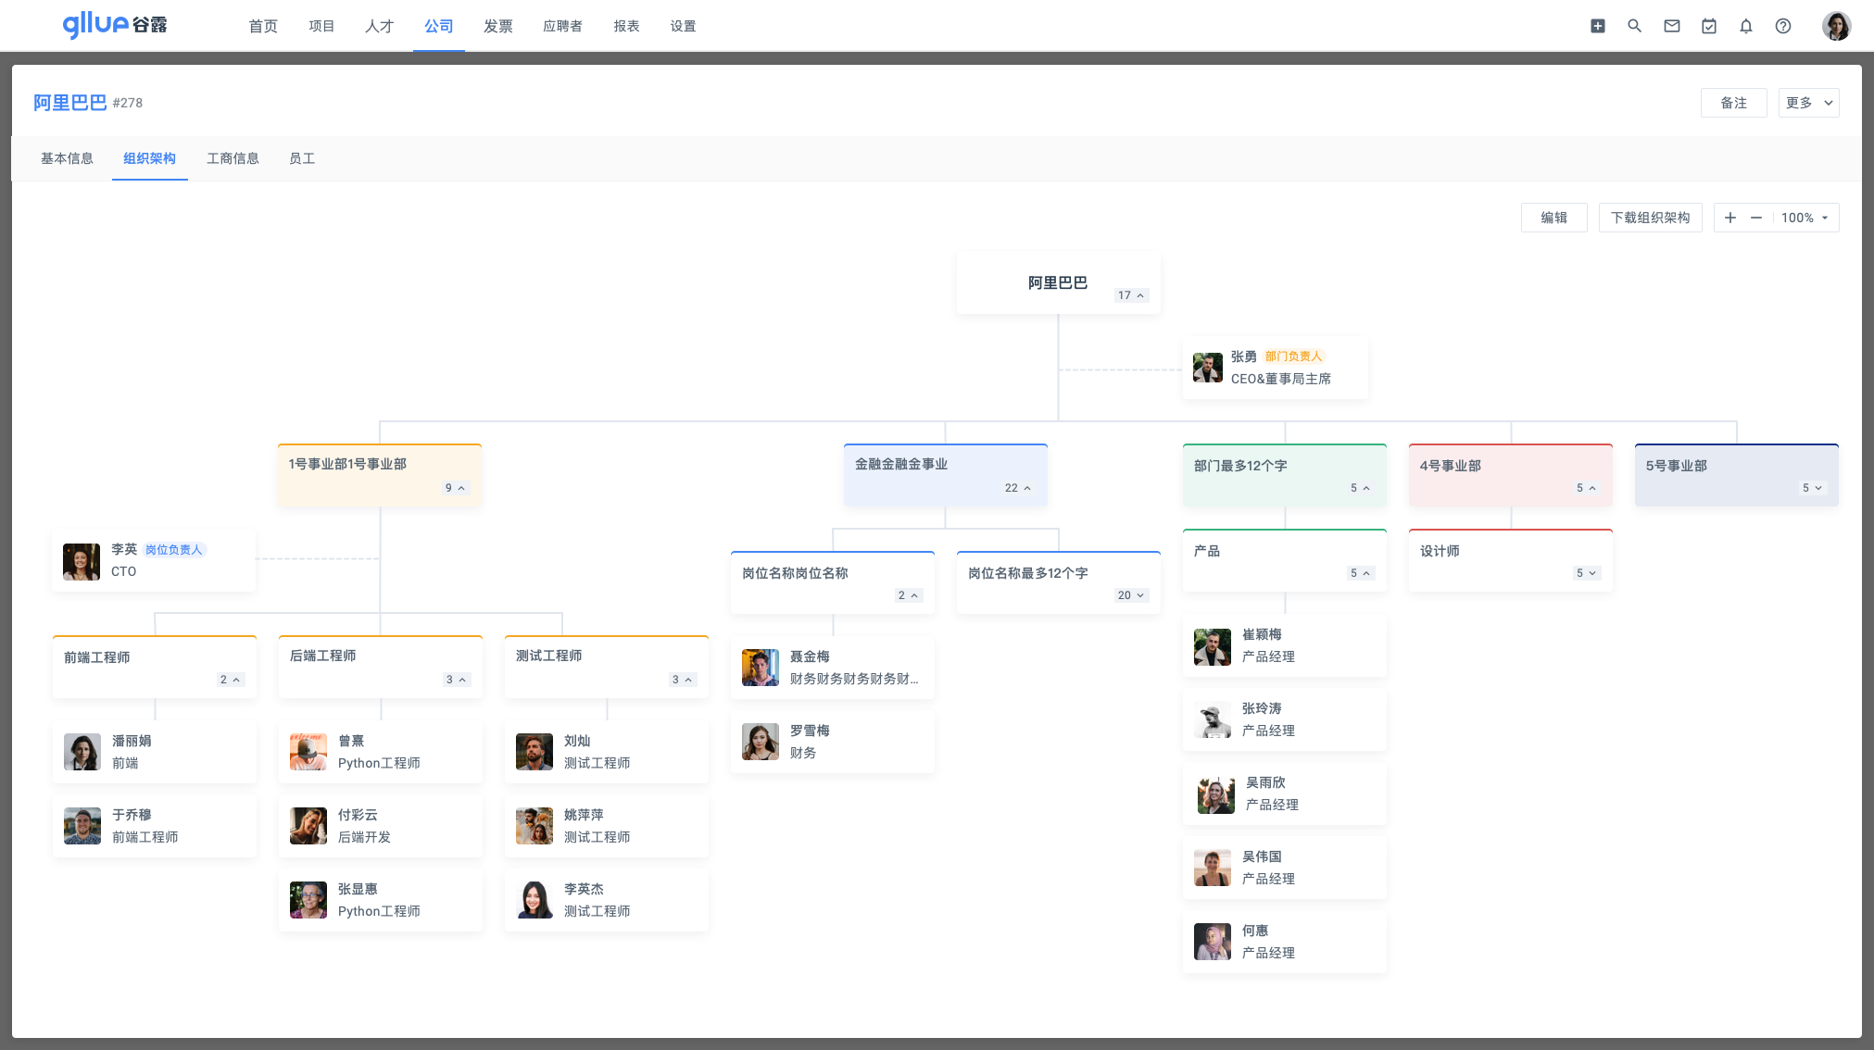Open the quick add (+) icon in top bar
The image size is (1874, 1050).
pos(1597,26)
